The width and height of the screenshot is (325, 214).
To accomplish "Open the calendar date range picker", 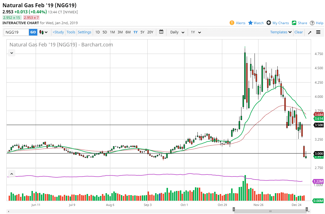I will (161, 32).
